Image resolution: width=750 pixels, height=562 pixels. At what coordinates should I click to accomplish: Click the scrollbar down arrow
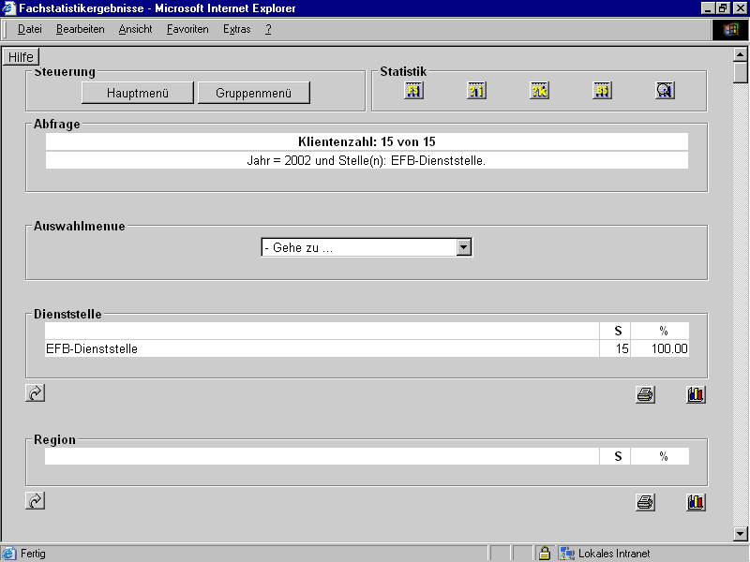(741, 534)
